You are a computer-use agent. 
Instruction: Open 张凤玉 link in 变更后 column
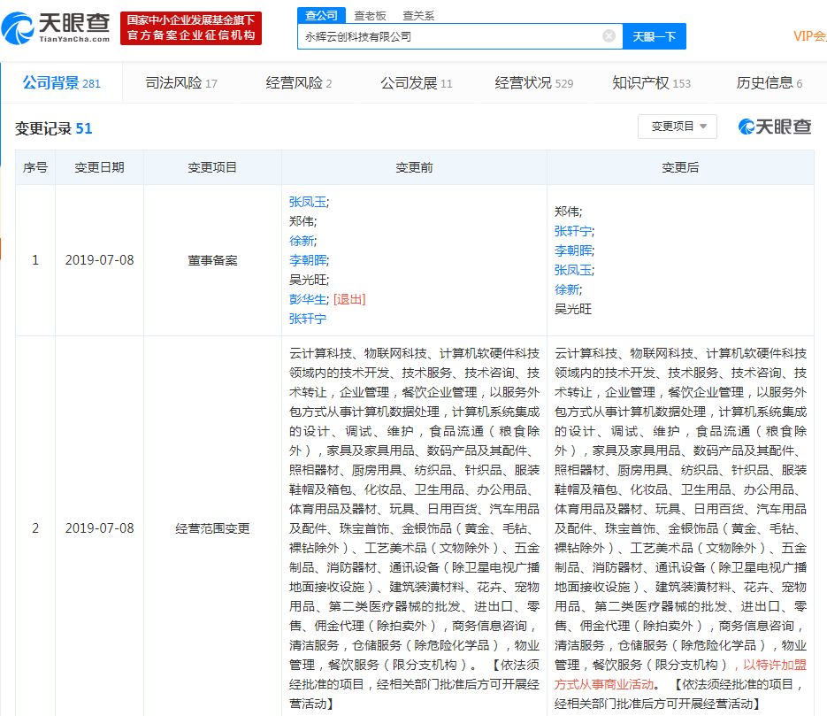pyautogui.click(x=573, y=270)
